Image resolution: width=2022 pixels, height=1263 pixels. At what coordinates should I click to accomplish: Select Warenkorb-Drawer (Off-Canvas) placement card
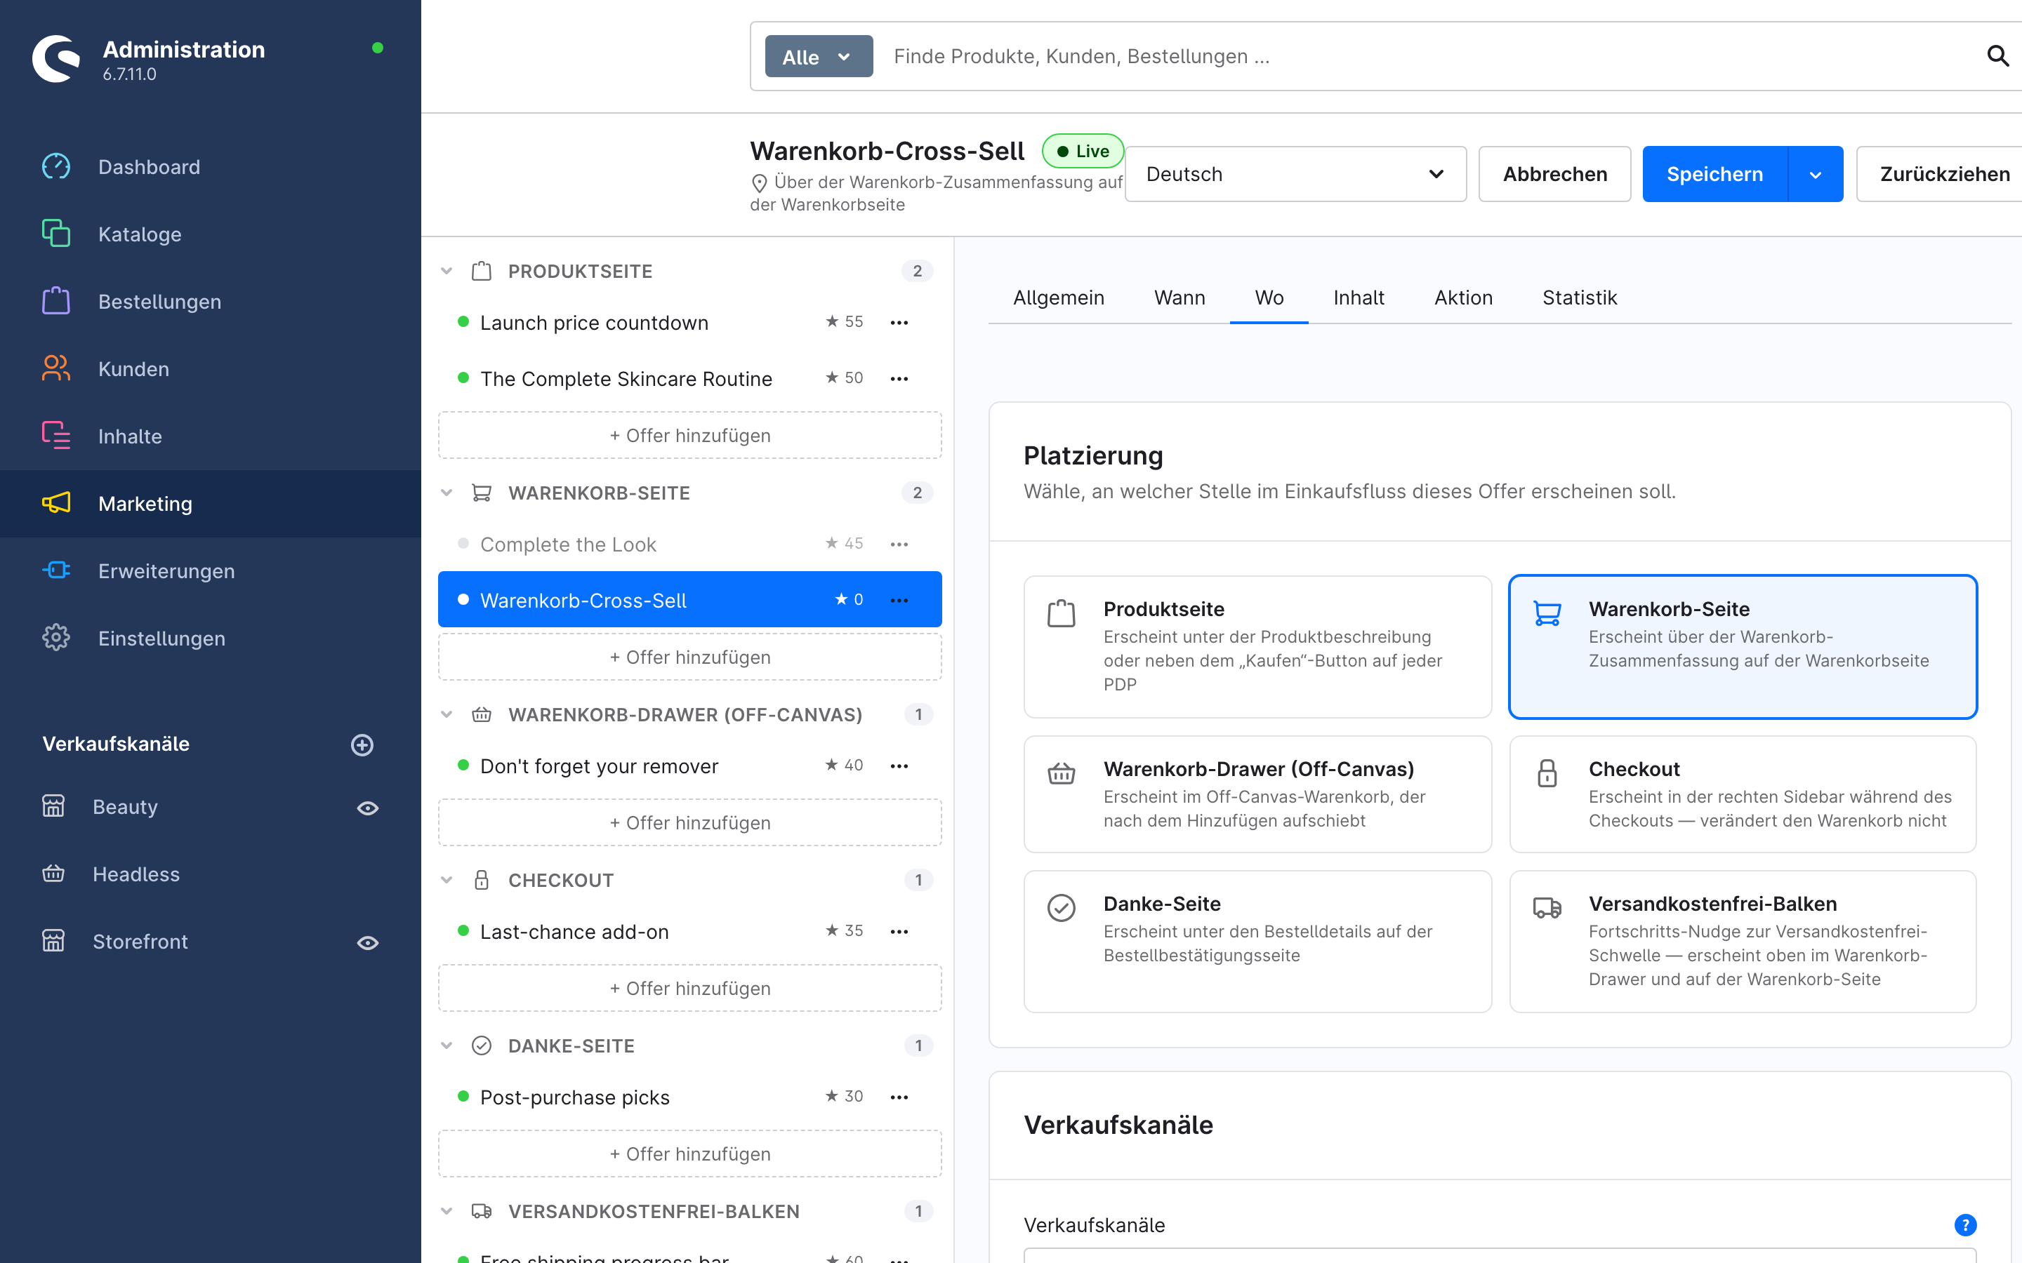click(x=1257, y=794)
